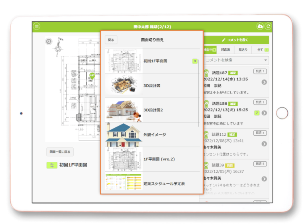
Task: Open the hamburger menu in the header
Action: [37, 26]
